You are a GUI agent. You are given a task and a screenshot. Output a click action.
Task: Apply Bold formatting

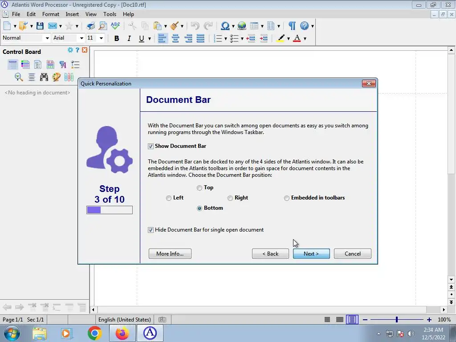117,38
